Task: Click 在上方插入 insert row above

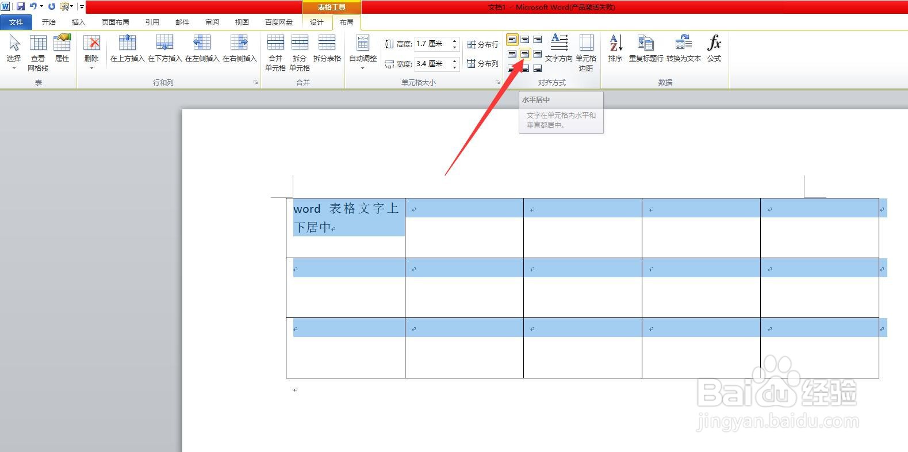Action: (127, 48)
